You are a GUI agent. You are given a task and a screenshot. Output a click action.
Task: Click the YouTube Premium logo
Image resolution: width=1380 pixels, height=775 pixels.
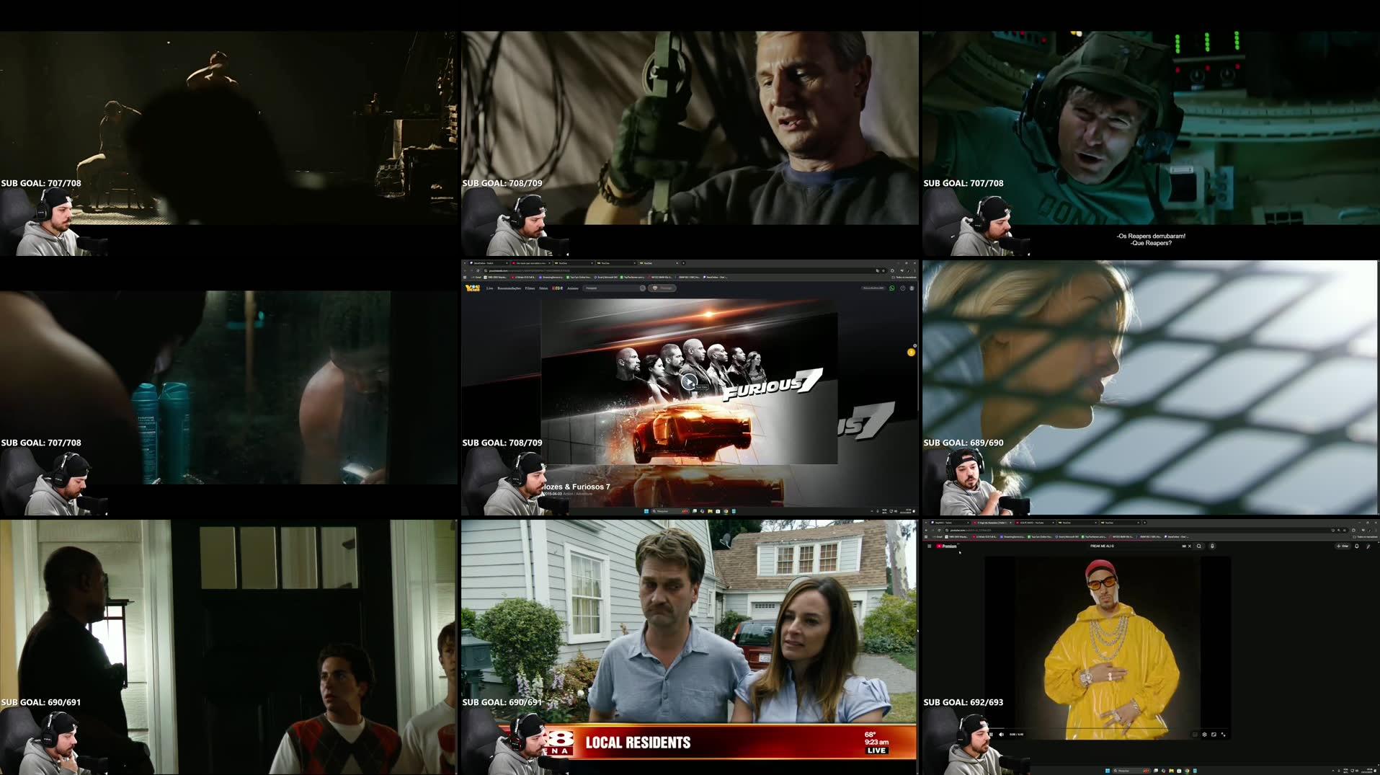click(x=947, y=546)
